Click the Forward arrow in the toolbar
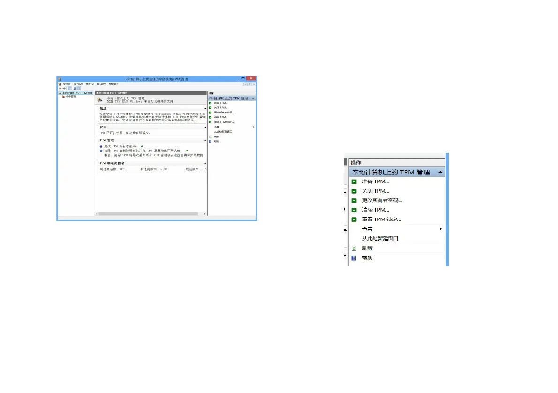Screen dimensions: 558x393 coord(64,88)
